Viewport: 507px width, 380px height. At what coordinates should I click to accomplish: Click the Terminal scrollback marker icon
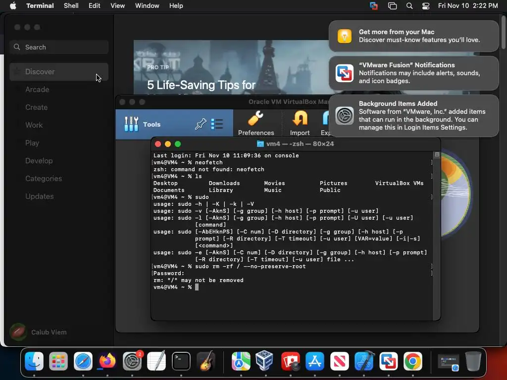[437, 155]
